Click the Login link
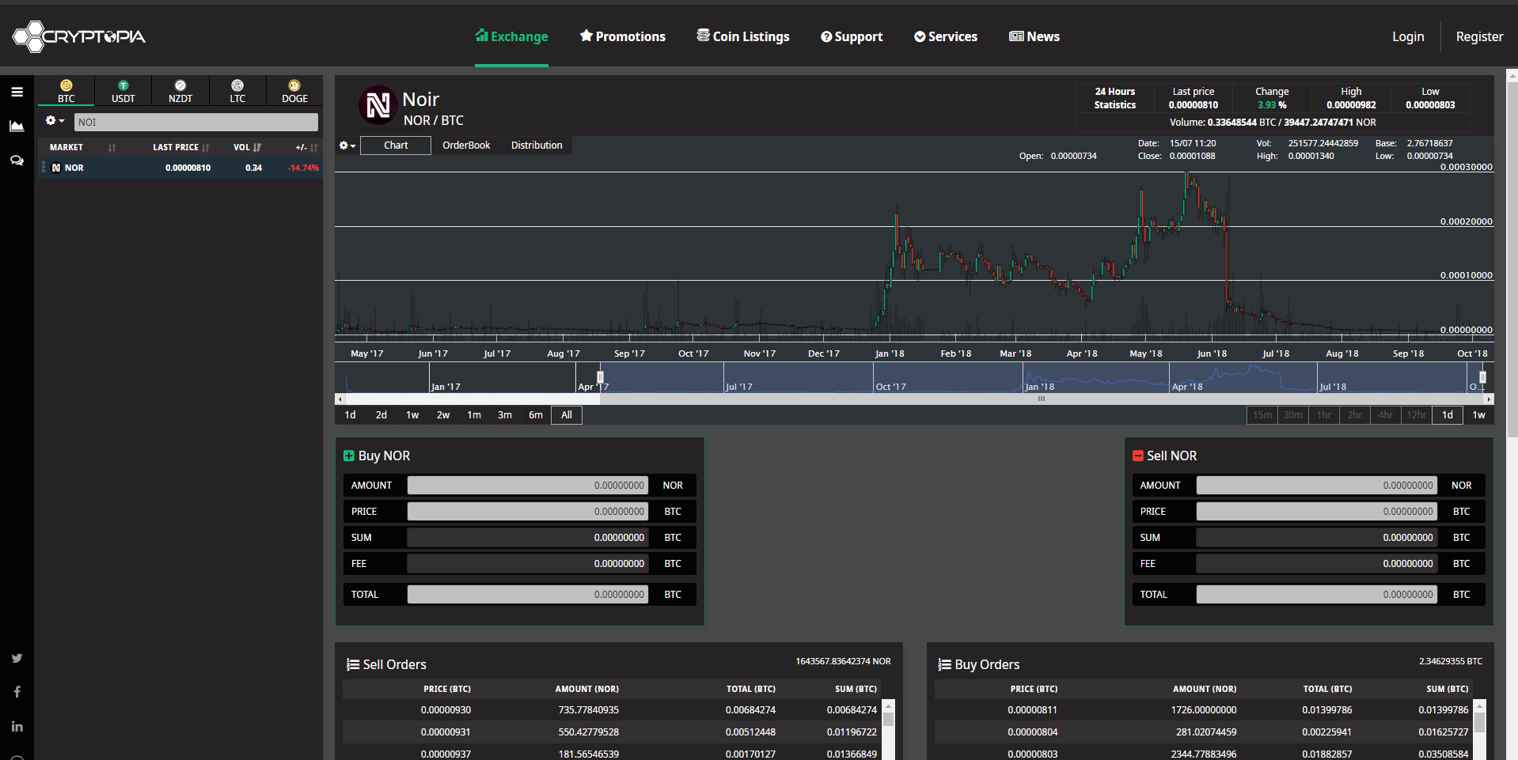 (x=1408, y=36)
